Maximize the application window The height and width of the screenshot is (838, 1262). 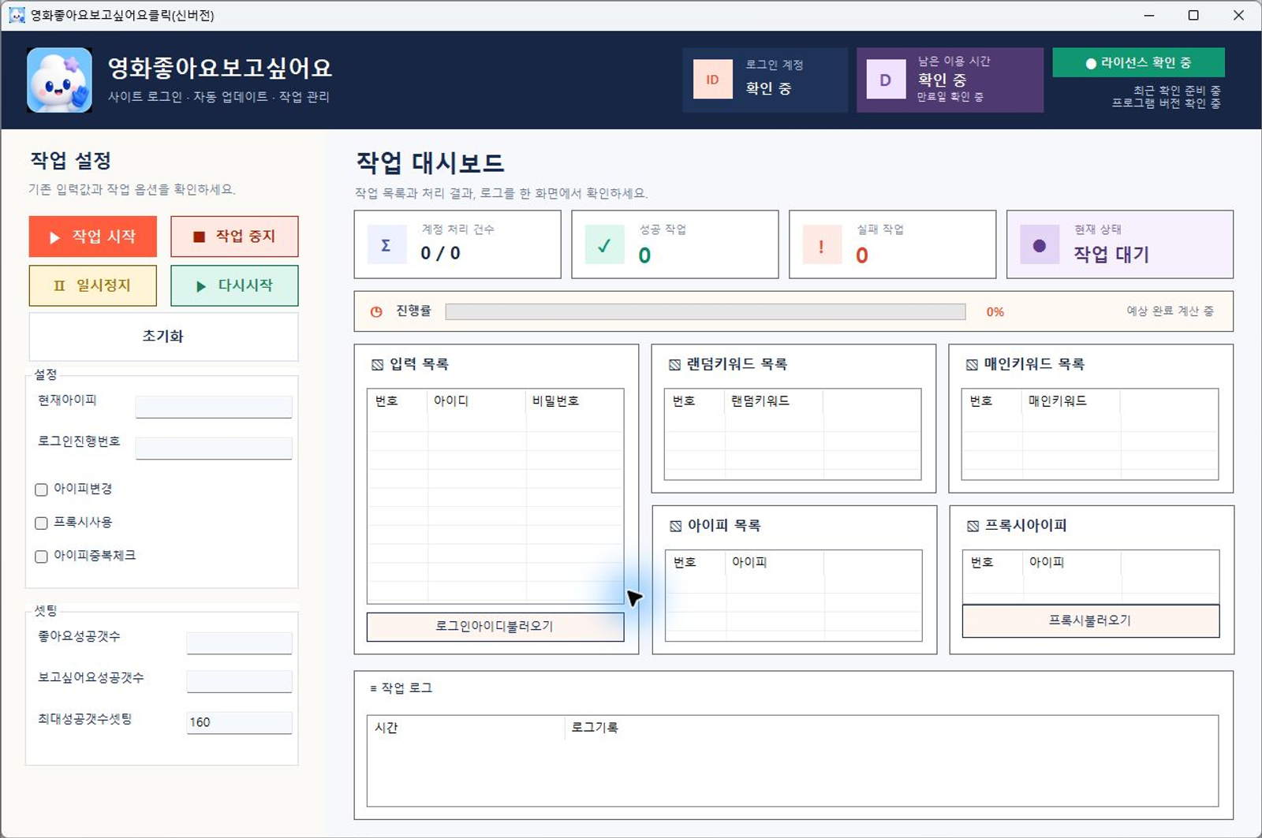1193,15
